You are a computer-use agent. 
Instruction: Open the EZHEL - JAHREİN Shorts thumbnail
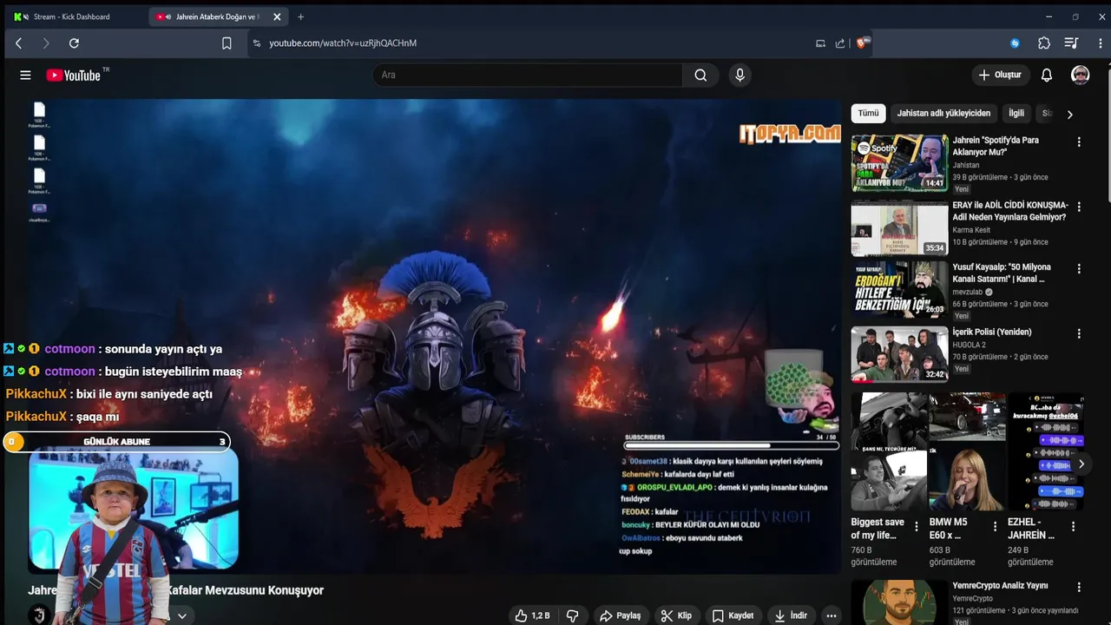1045,451
